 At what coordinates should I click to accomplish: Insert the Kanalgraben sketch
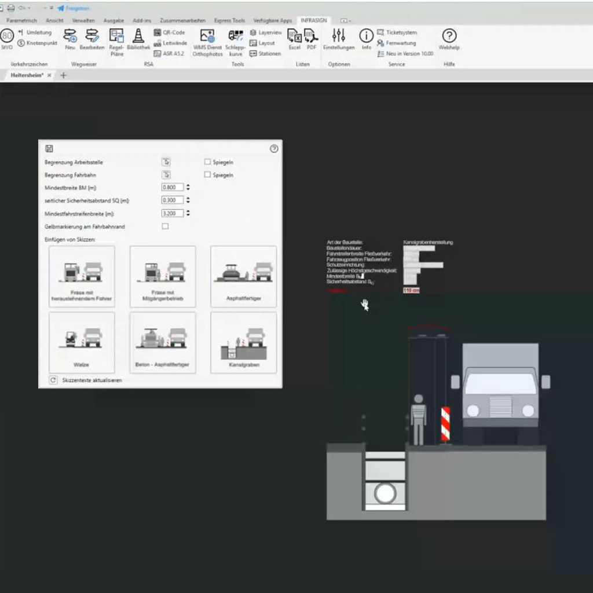click(243, 343)
